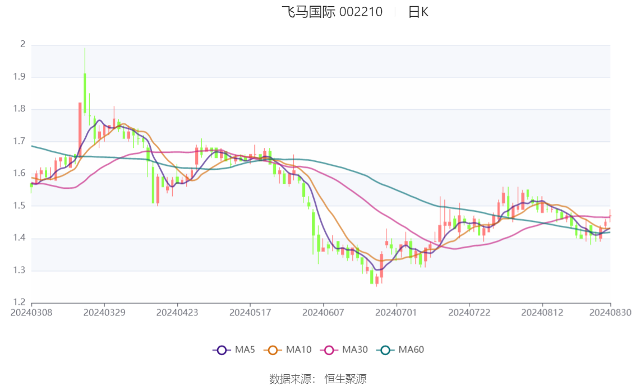Click the 20240517 date axis label
Image resolution: width=636 pixels, height=386 pixels.
250,313
